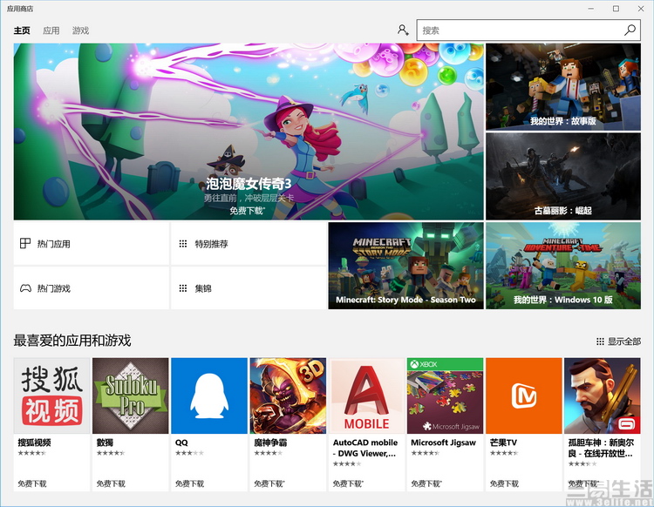Click 免费下载 on the featured banner

click(x=247, y=211)
